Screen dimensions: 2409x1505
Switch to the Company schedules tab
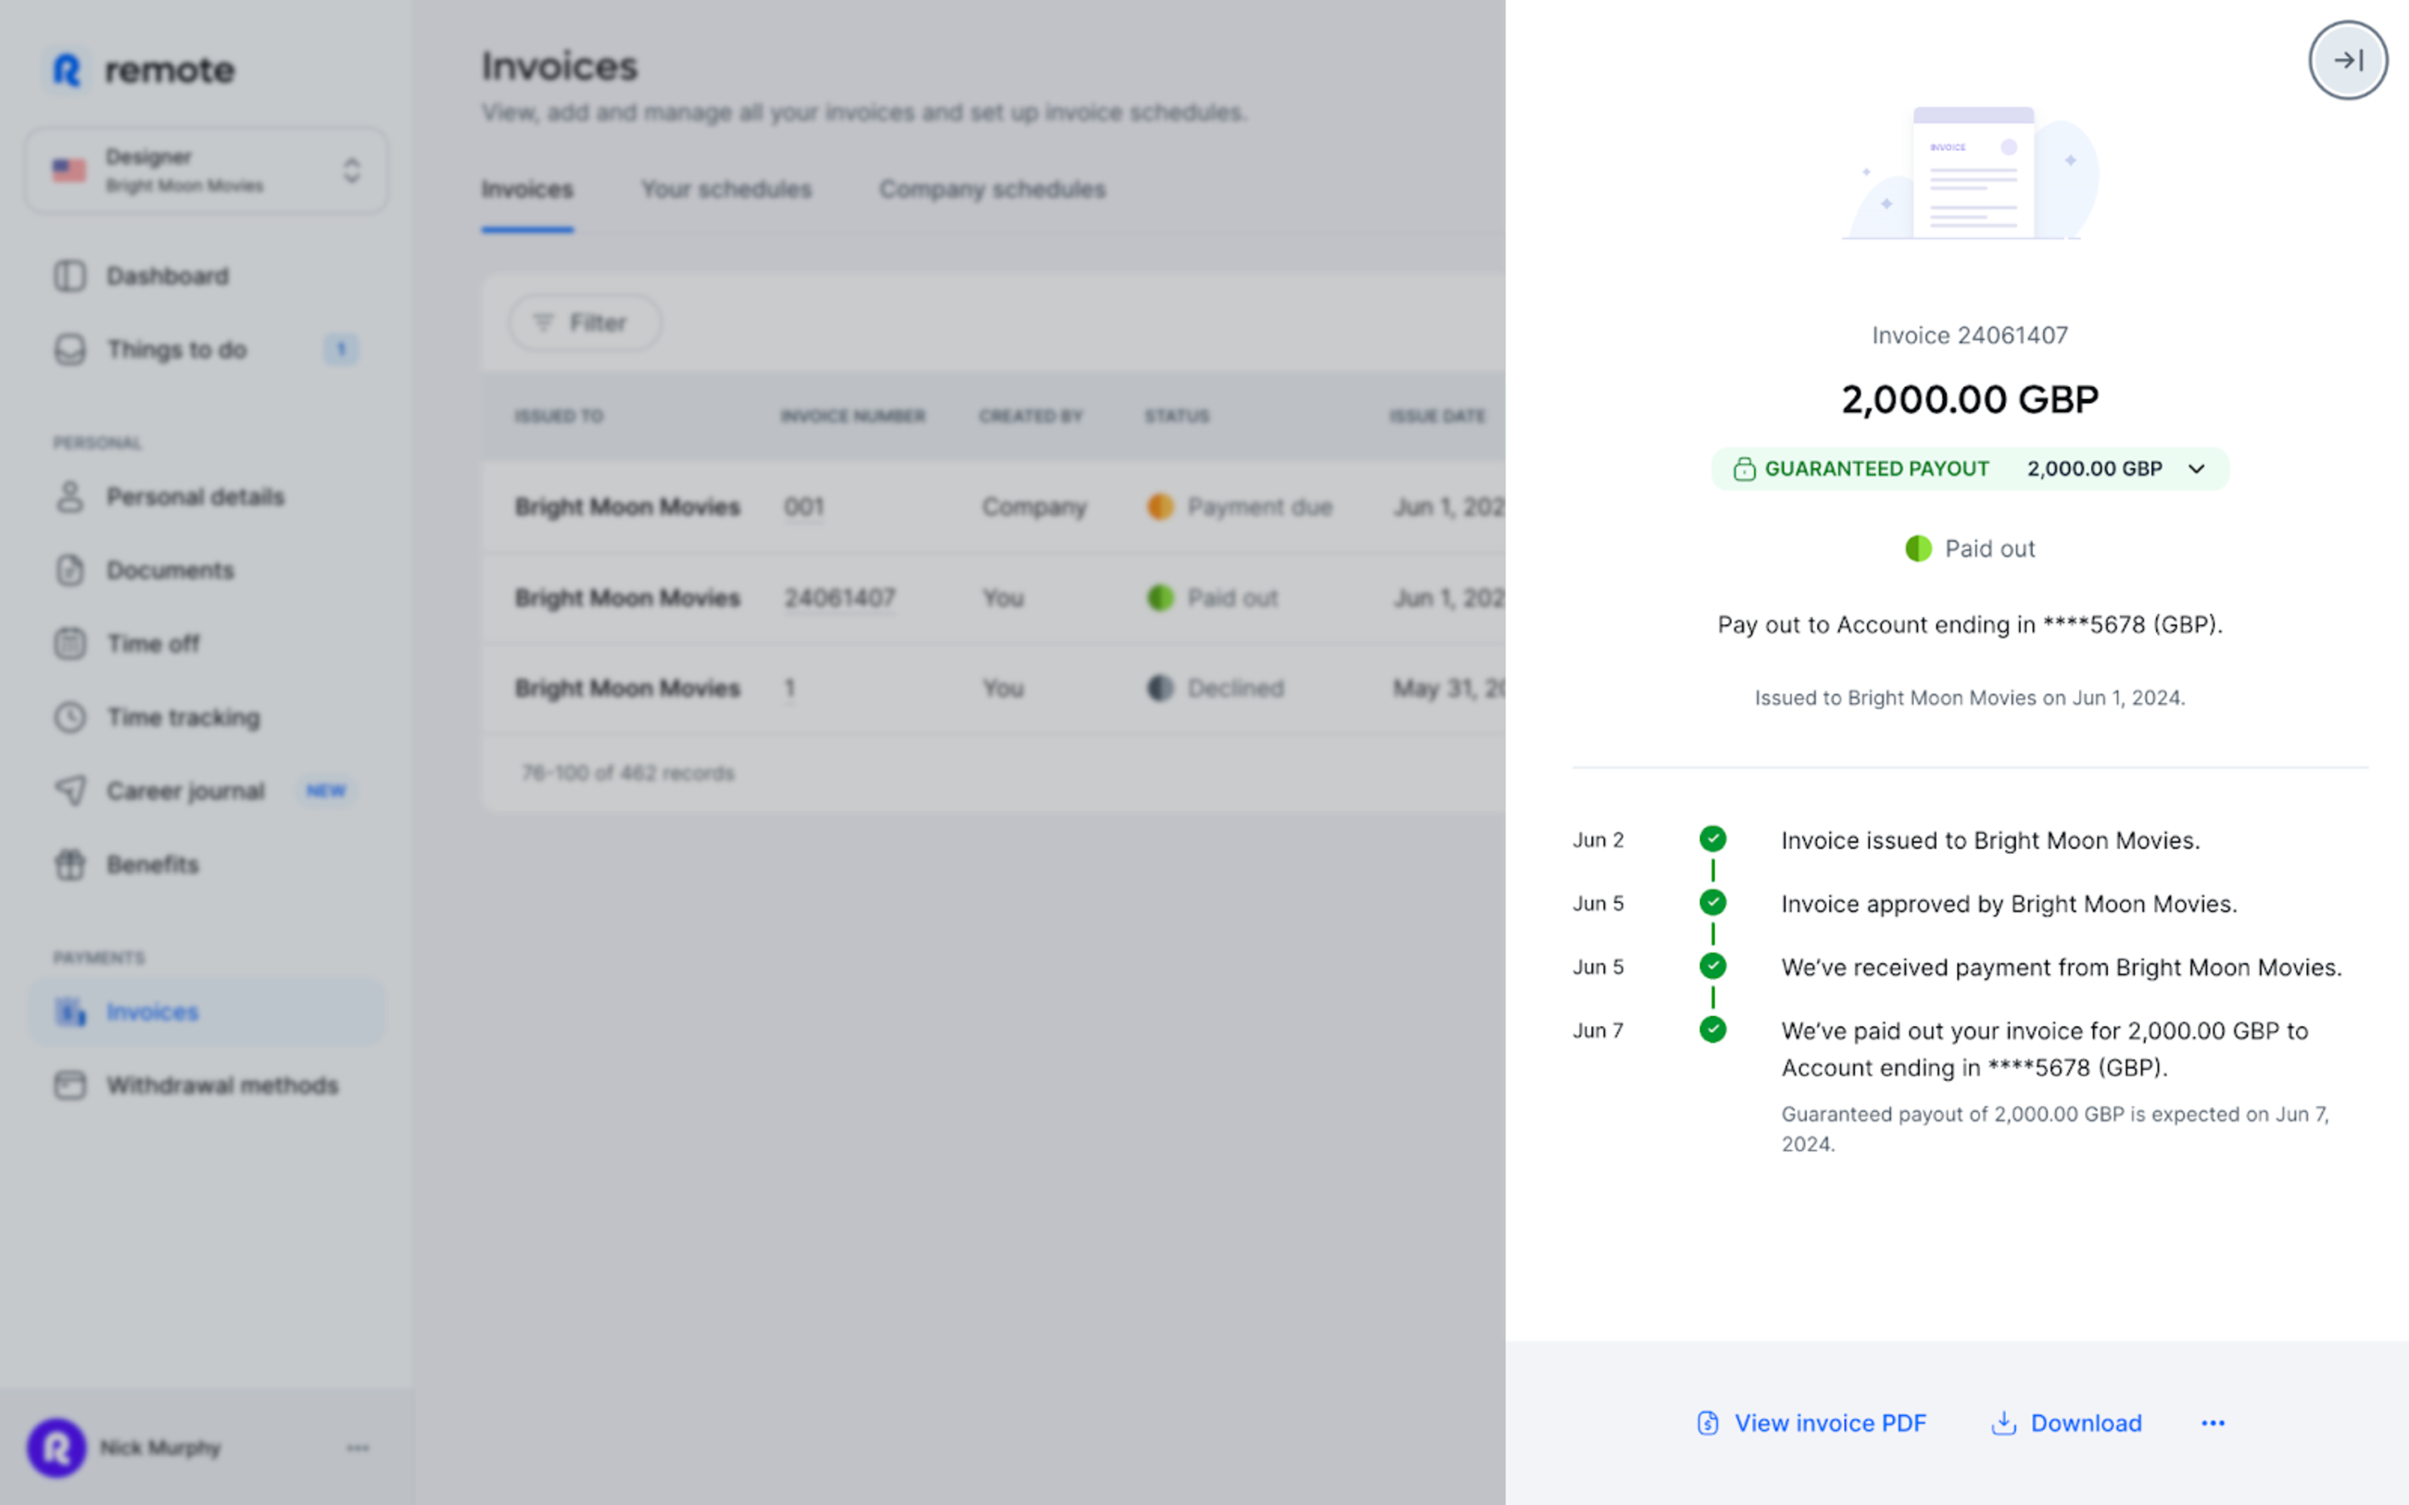(991, 189)
